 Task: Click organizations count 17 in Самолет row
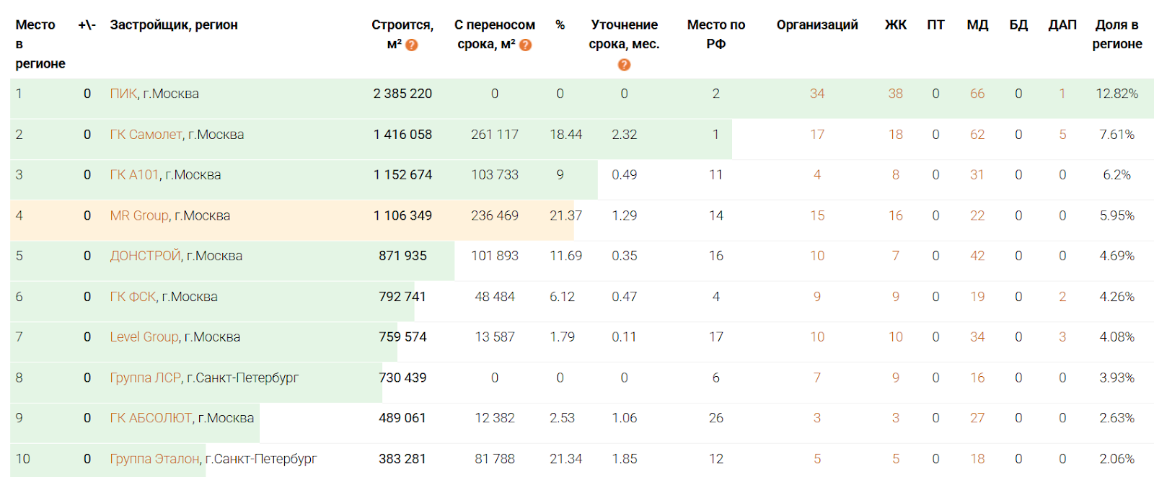tap(817, 135)
